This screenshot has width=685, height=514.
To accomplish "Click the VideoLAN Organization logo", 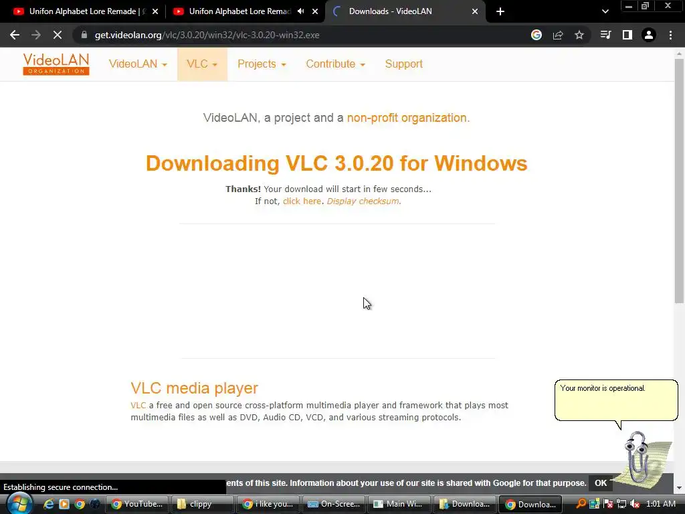I will (x=56, y=64).
